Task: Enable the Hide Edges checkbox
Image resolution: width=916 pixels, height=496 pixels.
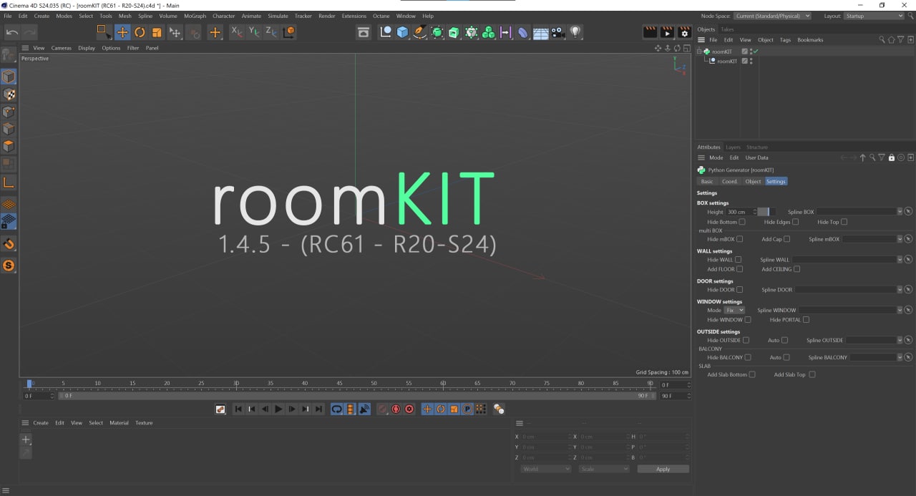Action: [796, 222]
